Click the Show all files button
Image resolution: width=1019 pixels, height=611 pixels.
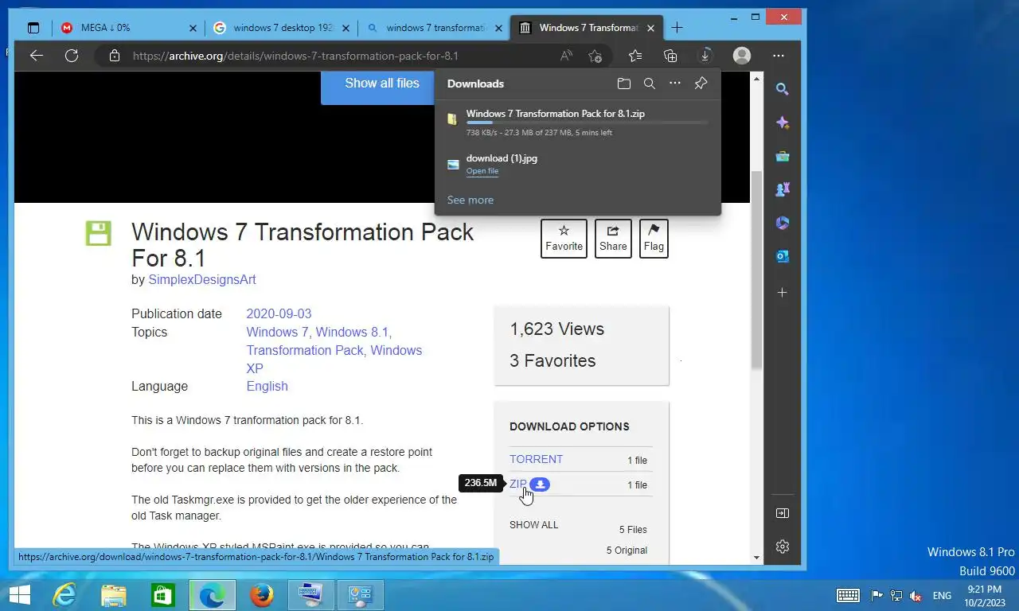382,83
